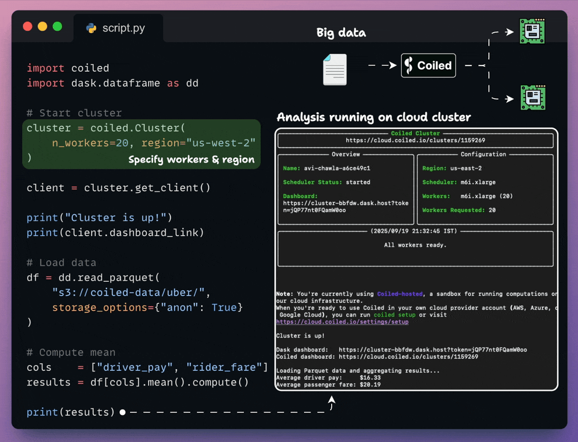The height and width of the screenshot is (442, 578).
Task: Click 'Region: us-east-2' entry
Action: point(452,168)
